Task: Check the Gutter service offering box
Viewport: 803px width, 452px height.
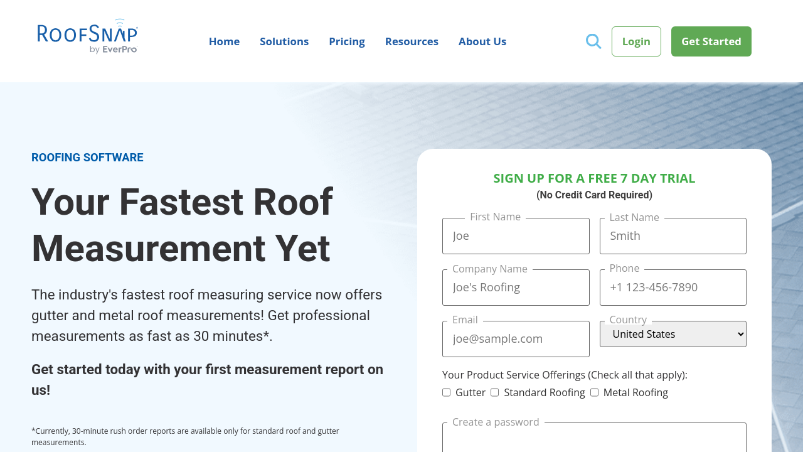Action: pyautogui.click(x=447, y=392)
